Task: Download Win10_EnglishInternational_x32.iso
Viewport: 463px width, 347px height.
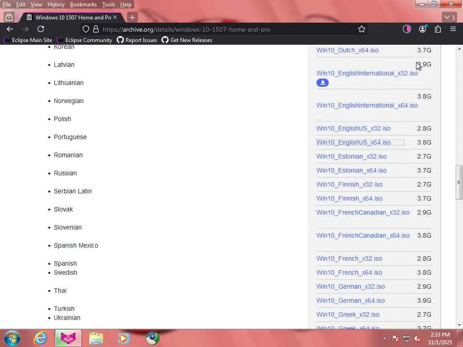Action: pyautogui.click(x=367, y=73)
